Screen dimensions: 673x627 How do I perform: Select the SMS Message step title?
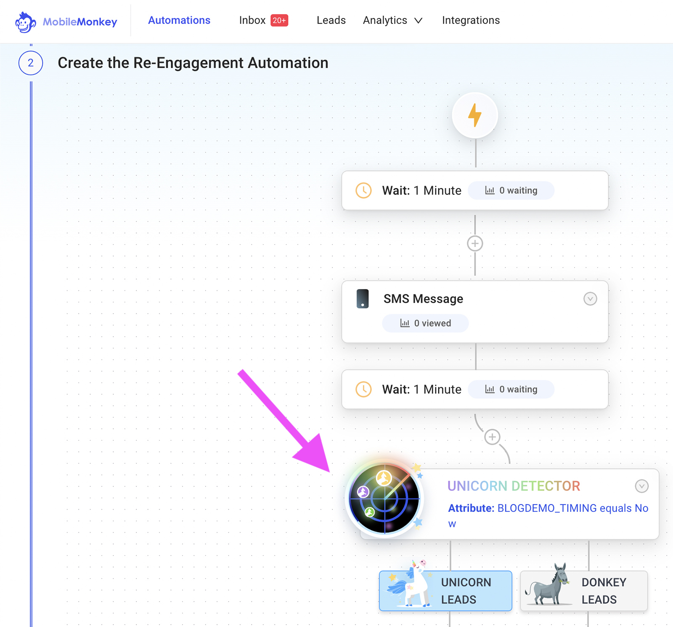coord(423,299)
